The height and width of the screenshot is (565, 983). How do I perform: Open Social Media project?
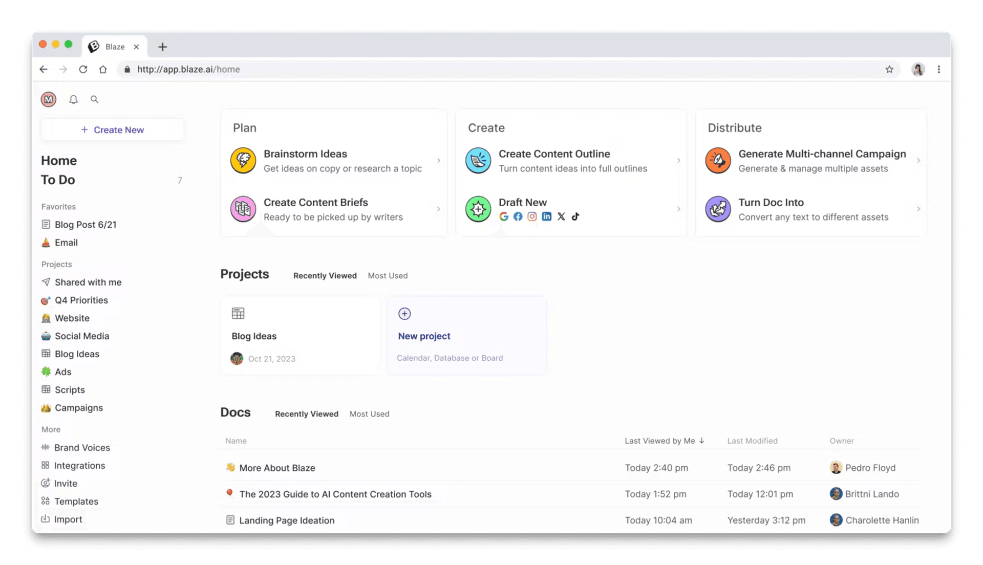76,336
